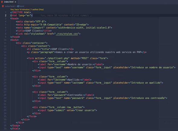Click the </div> on line 20
This screenshot has height=131, width=178.
click(36, 71)
